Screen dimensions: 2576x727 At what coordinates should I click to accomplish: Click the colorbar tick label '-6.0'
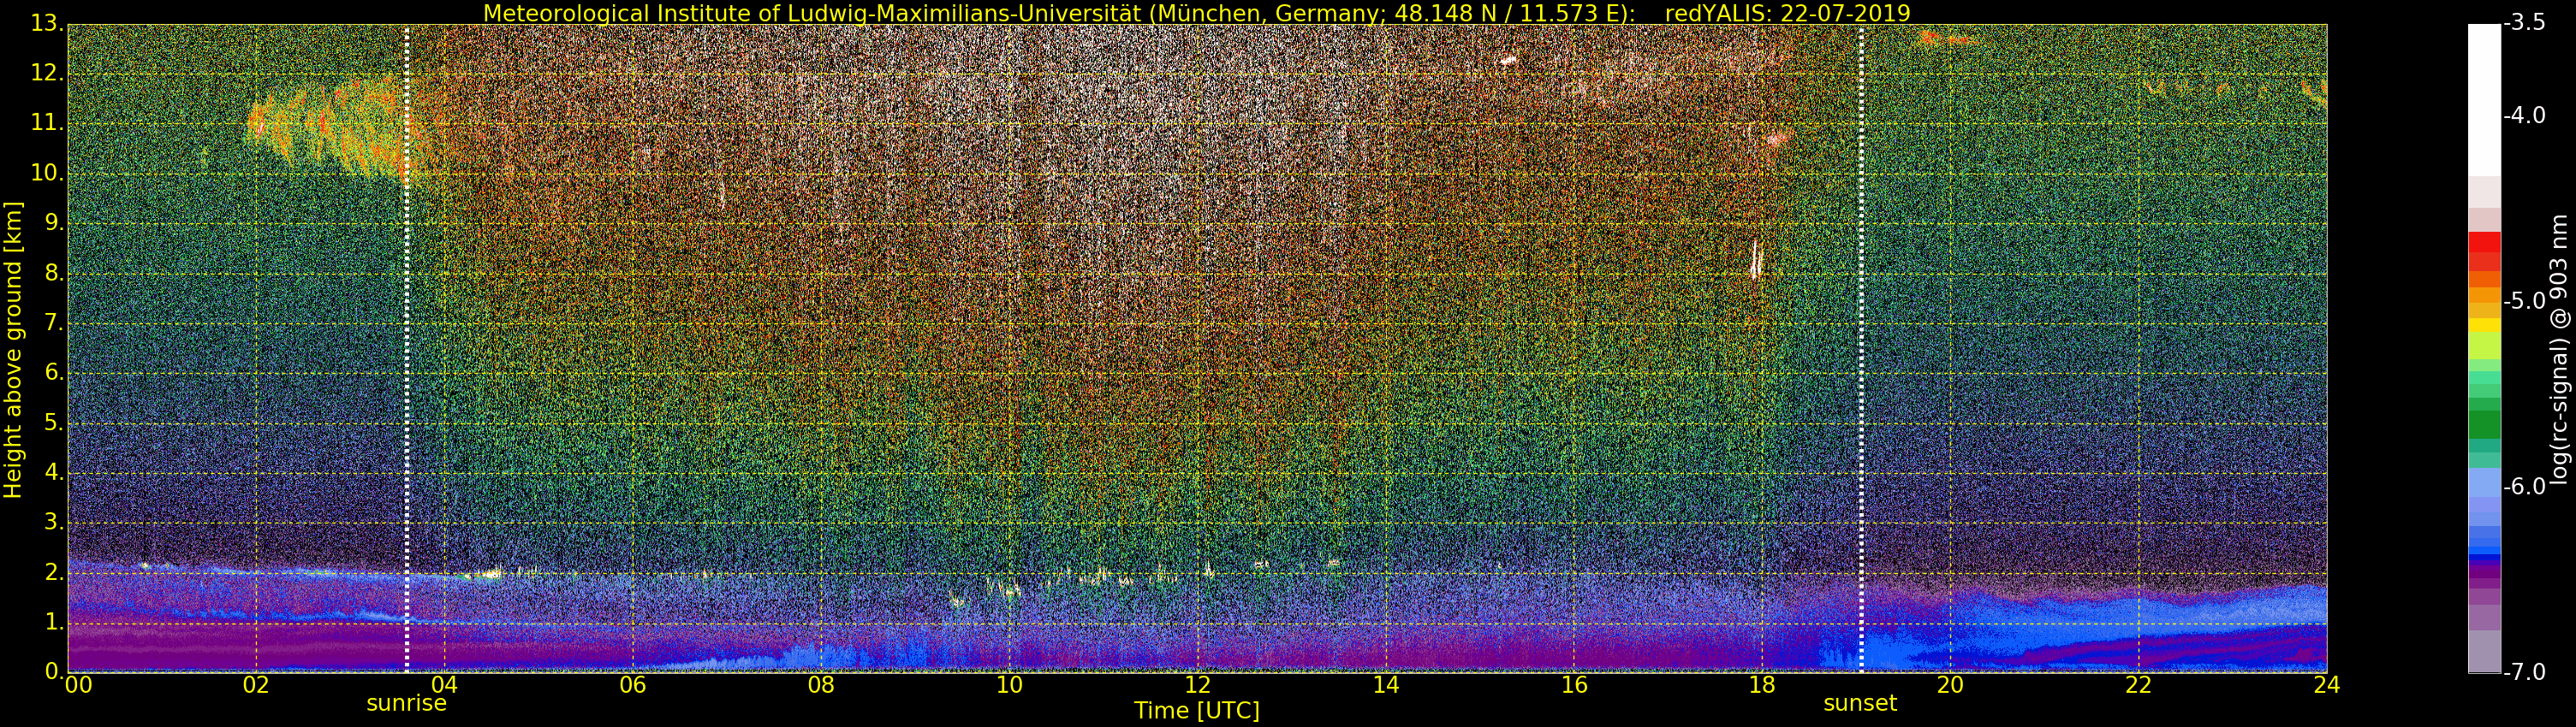2525,487
